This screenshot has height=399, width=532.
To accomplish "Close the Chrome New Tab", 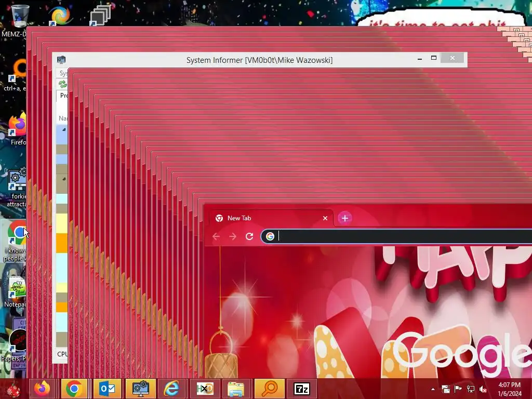I will pyautogui.click(x=325, y=218).
